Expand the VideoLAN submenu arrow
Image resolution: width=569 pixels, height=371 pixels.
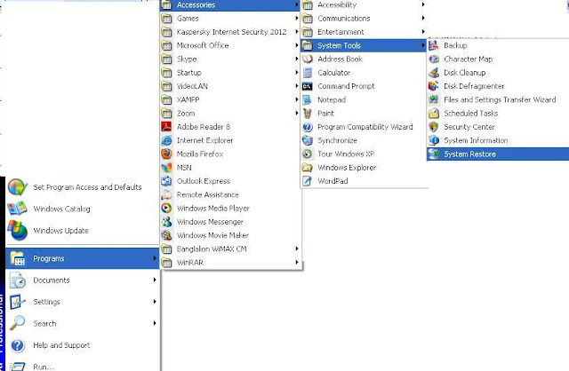click(x=297, y=86)
